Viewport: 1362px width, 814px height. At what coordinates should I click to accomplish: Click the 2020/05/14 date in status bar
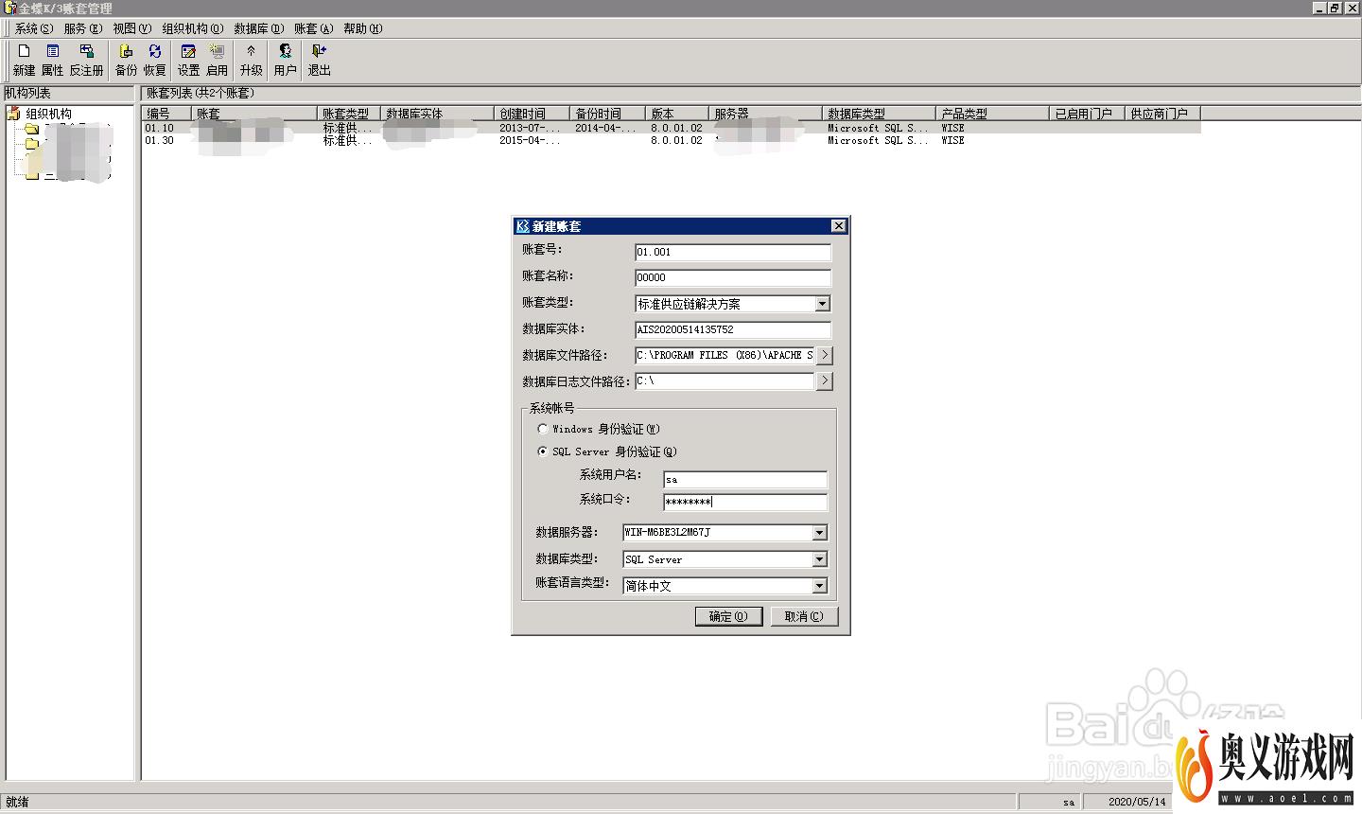point(1137,802)
